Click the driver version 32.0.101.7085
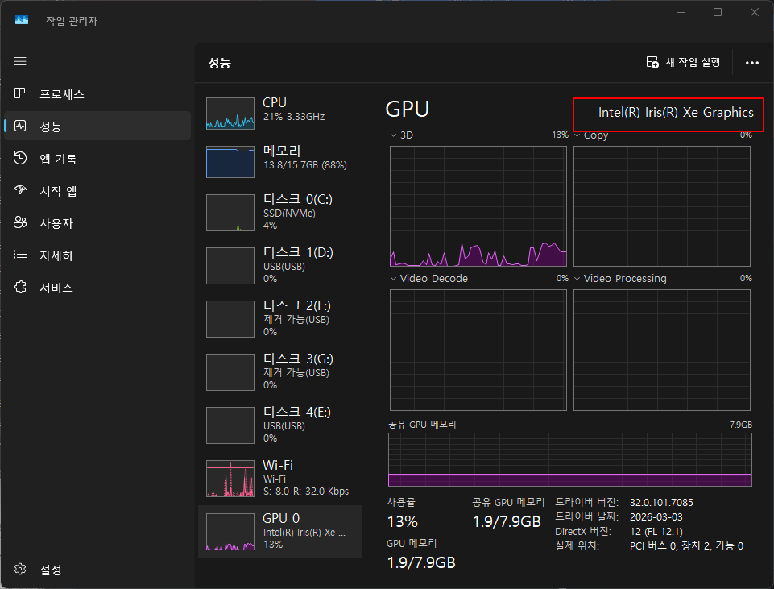 (661, 503)
